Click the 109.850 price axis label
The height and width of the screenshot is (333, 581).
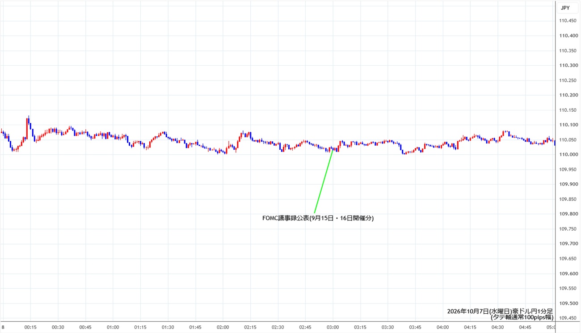click(567, 199)
